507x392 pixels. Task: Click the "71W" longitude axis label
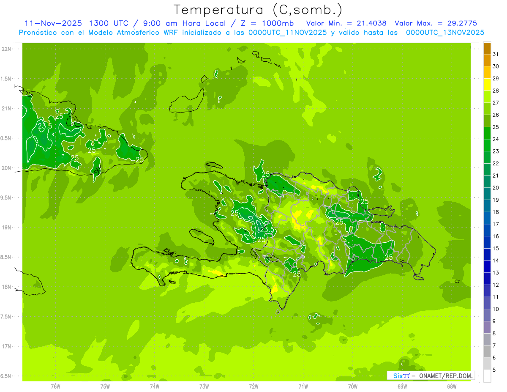click(x=303, y=386)
